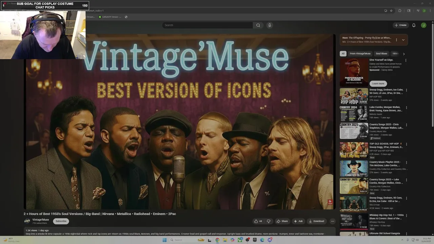Image resolution: width=434 pixels, height=244 pixels.
Task: Subscribe to Vintage'Muse channel
Action: pyautogui.click(x=61, y=221)
